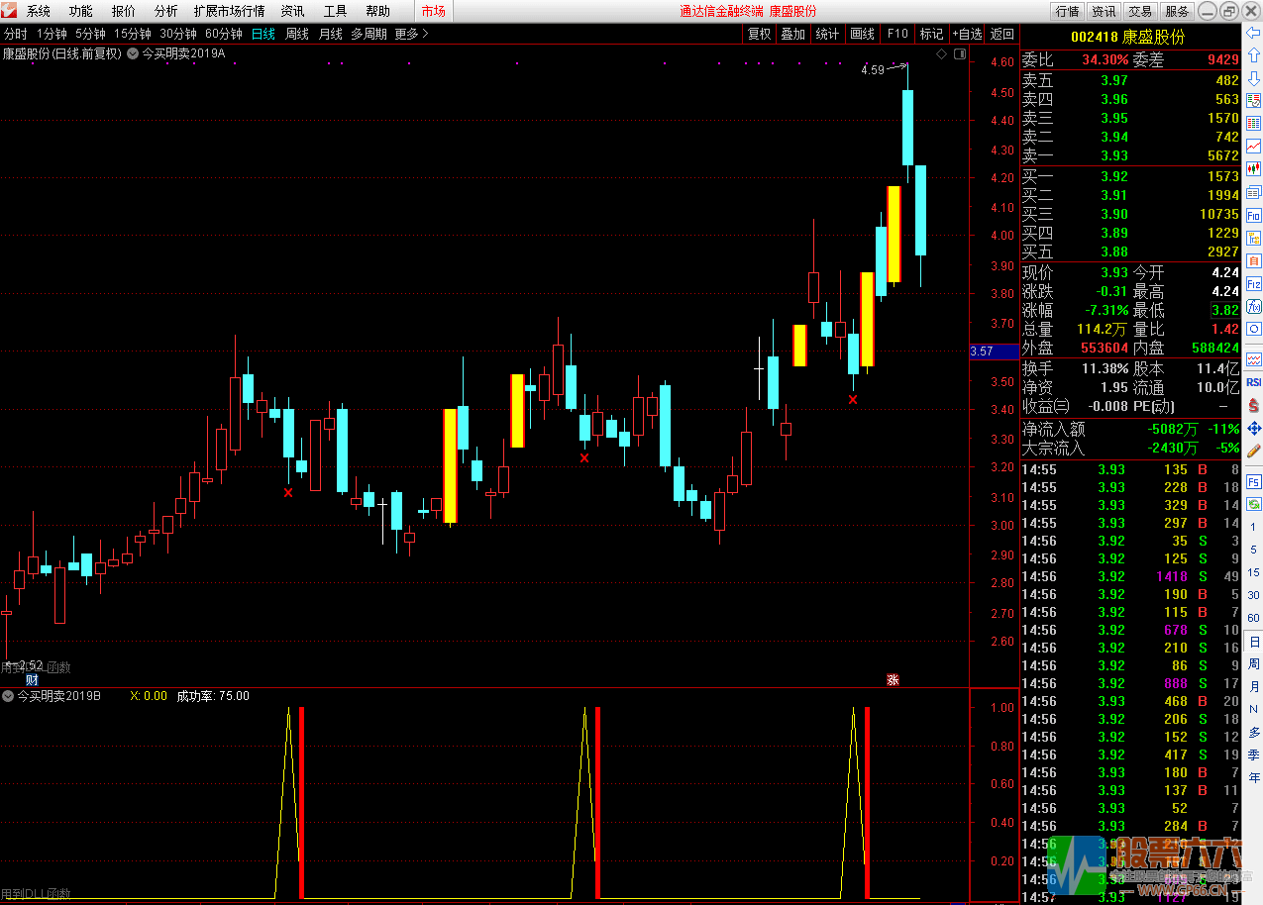Open the F10 company info sidebar icon
Screen dimensions: 1263x905
[1254, 215]
